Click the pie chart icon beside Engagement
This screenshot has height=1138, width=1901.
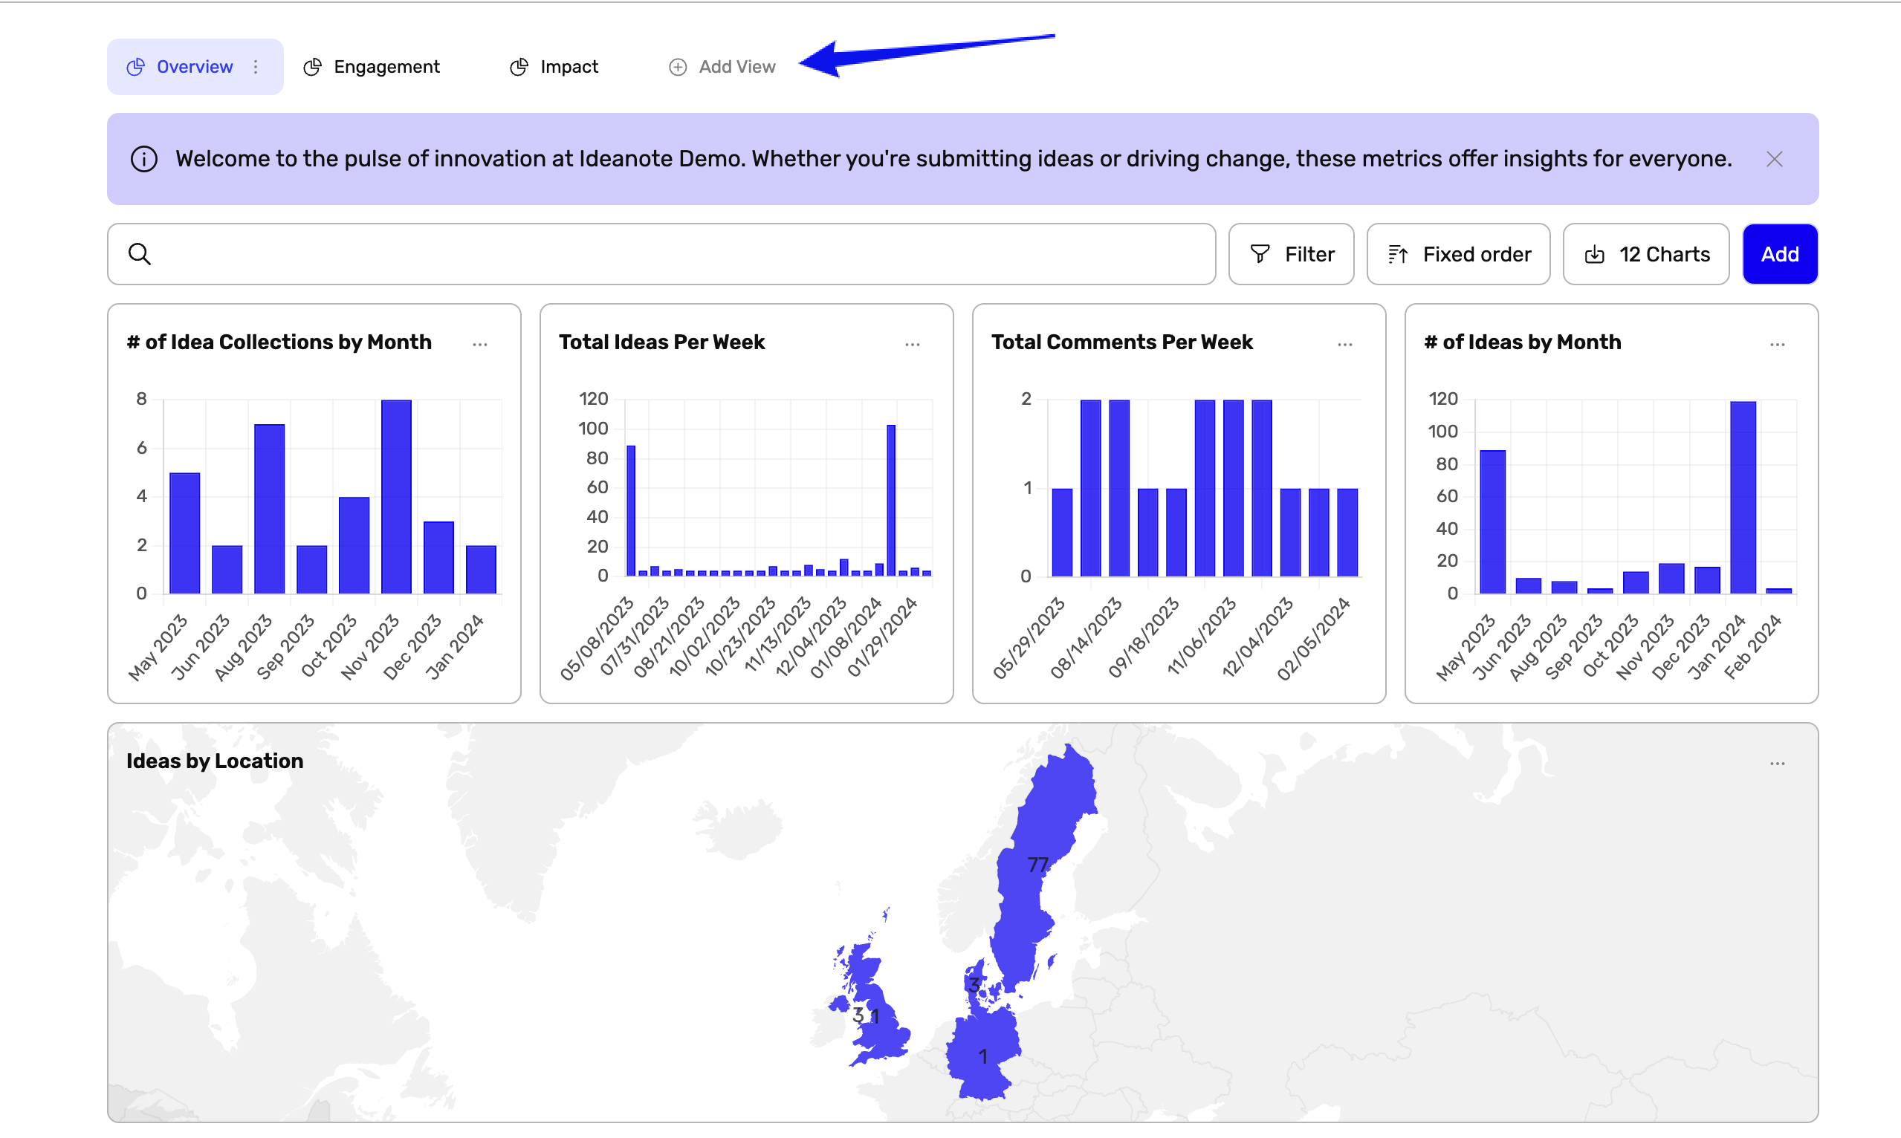point(312,66)
